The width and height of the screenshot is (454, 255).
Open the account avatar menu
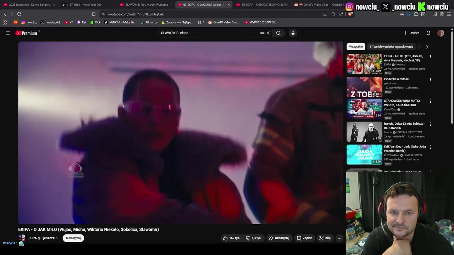point(441,33)
